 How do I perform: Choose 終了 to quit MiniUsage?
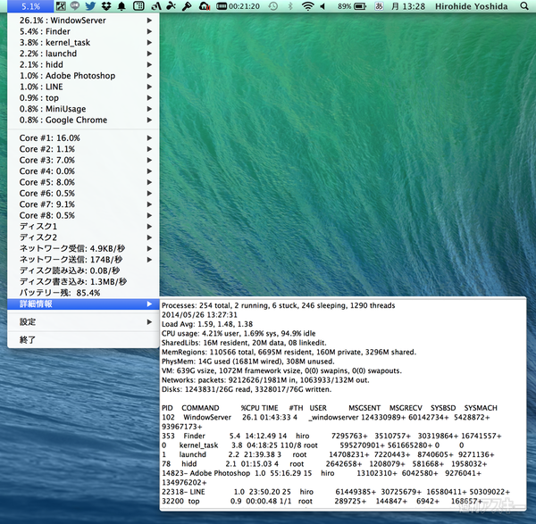click(83, 339)
